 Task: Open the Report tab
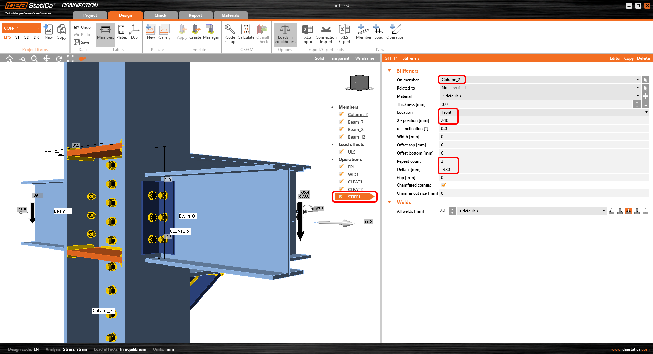(x=195, y=15)
